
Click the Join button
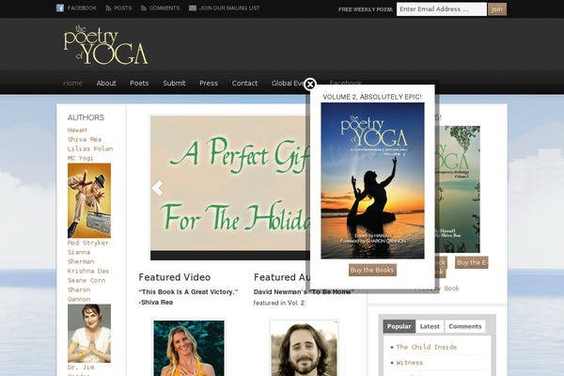[x=497, y=9]
